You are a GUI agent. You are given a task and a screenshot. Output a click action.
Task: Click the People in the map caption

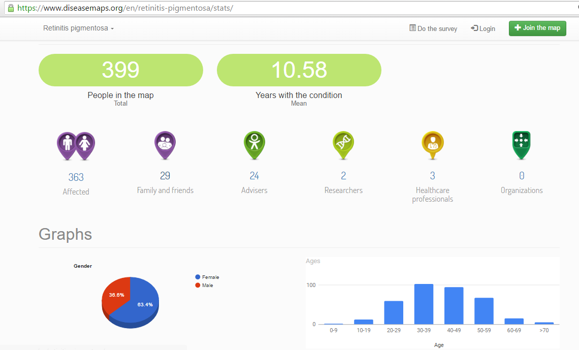(121, 96)
